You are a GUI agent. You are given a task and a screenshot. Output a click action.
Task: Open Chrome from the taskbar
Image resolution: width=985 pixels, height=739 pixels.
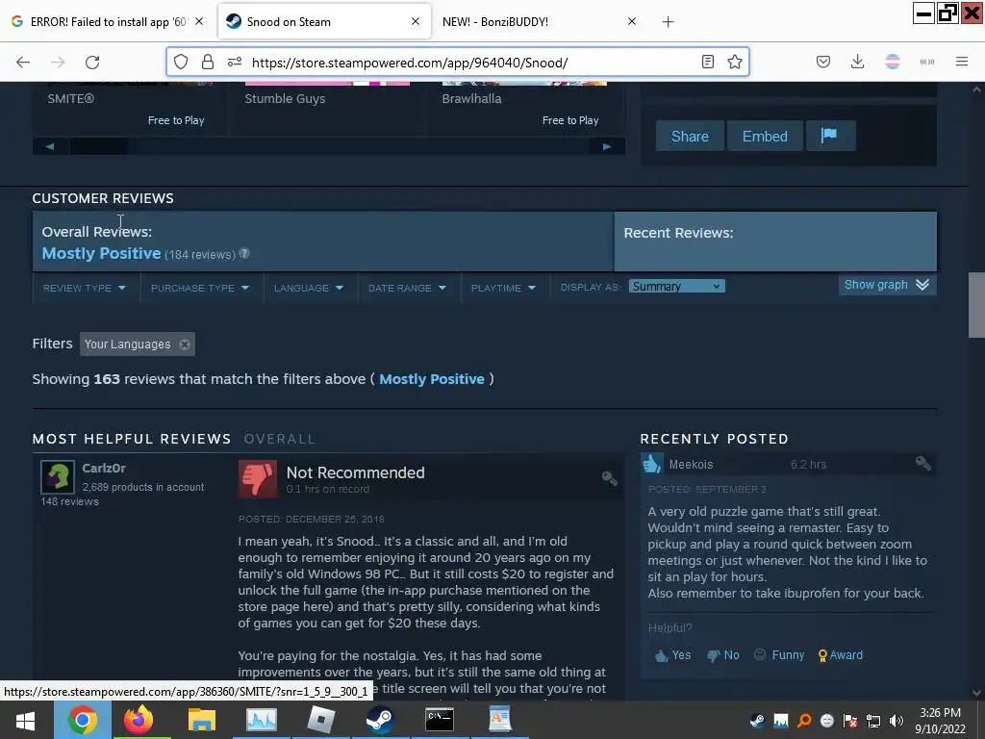(x=83, y=720)
